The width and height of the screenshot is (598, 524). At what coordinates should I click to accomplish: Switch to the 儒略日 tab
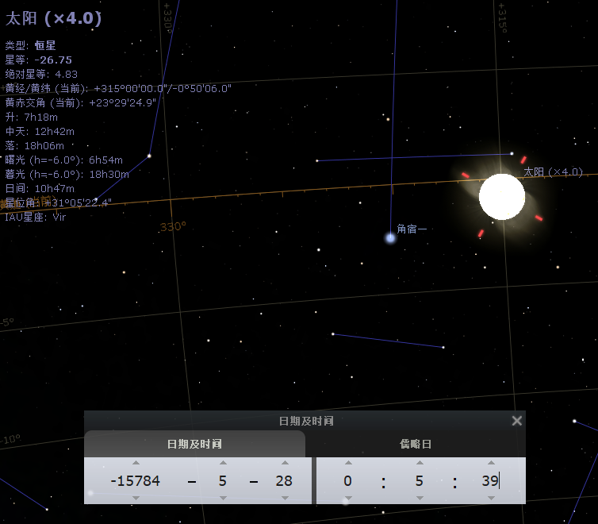416,445
